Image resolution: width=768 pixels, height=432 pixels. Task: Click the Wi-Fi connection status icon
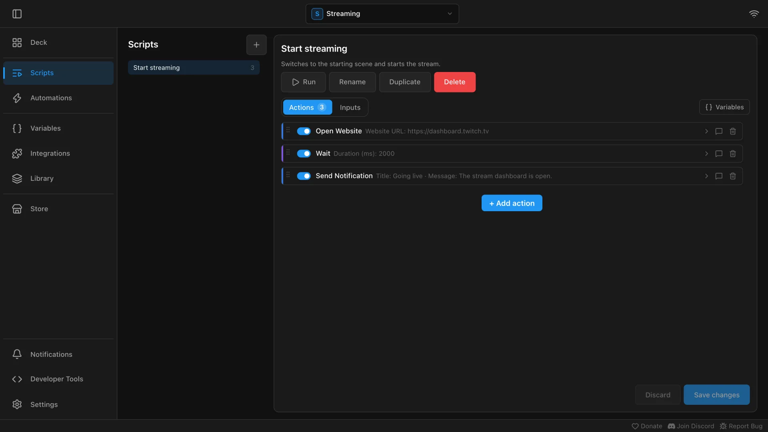(x=754, y=14)
